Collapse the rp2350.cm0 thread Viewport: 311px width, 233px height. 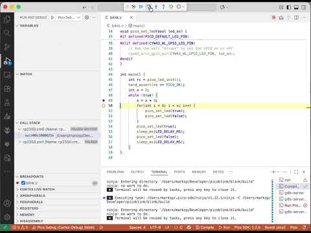tap(20, 129)
